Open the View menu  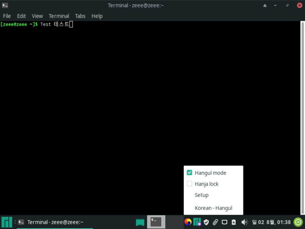(37, 16)
